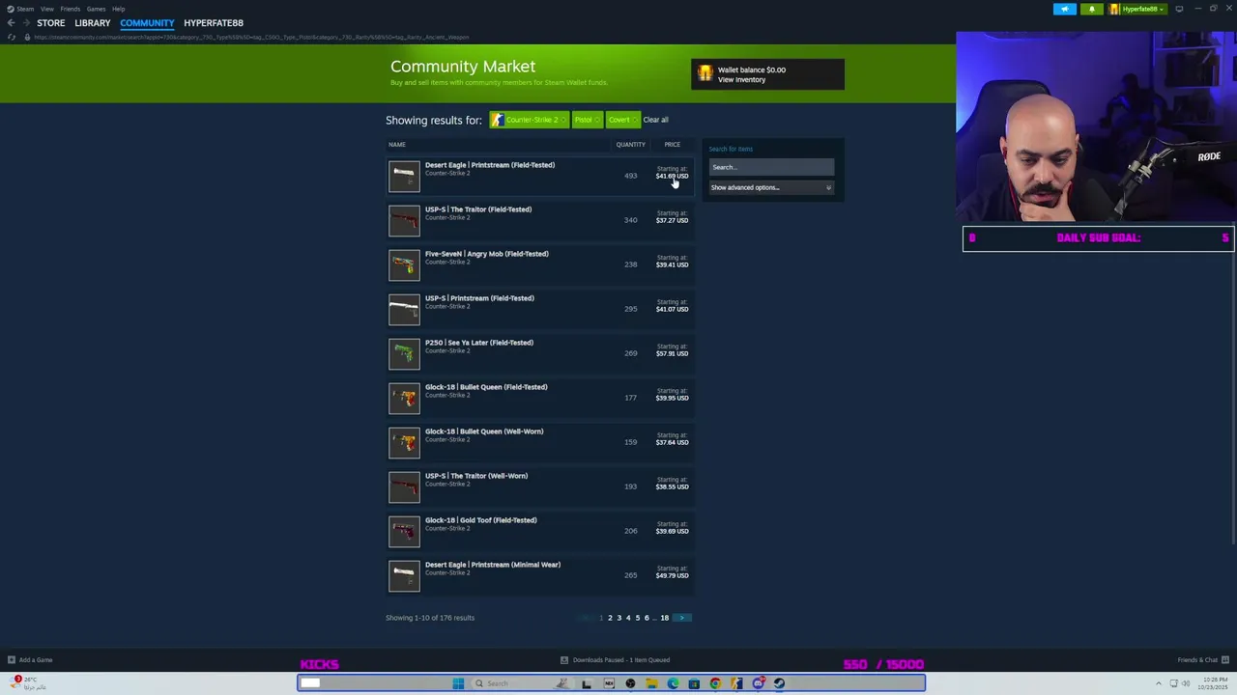Open Glock-18 Bullet Queen (Field-Tested) listing
The image size is (1237, 695).
539,398
